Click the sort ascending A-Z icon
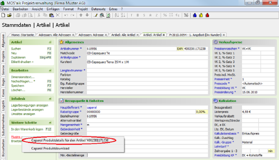The width and height of the screenshot is (279, 160). [116, 15]
